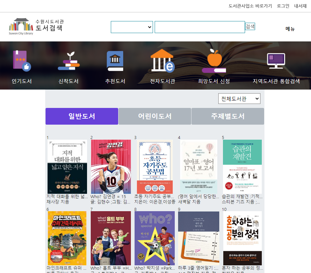311x273 pixels.
Task: Switch to the 주제별도서 tab
Action: 228,116
